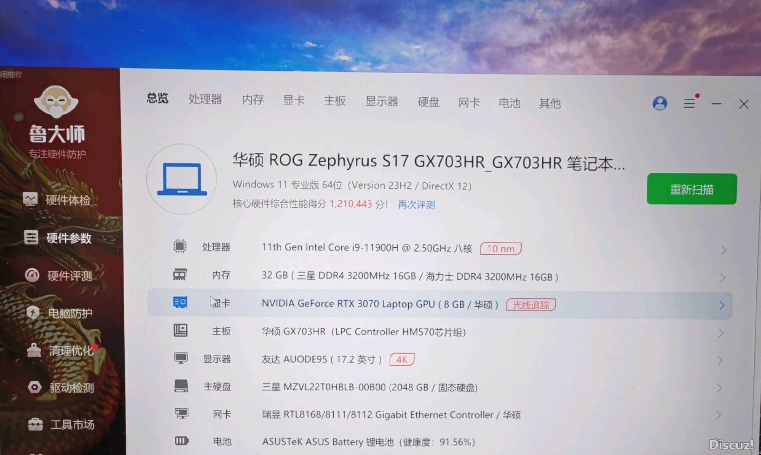Click the laptop device icon

(182, 179)
